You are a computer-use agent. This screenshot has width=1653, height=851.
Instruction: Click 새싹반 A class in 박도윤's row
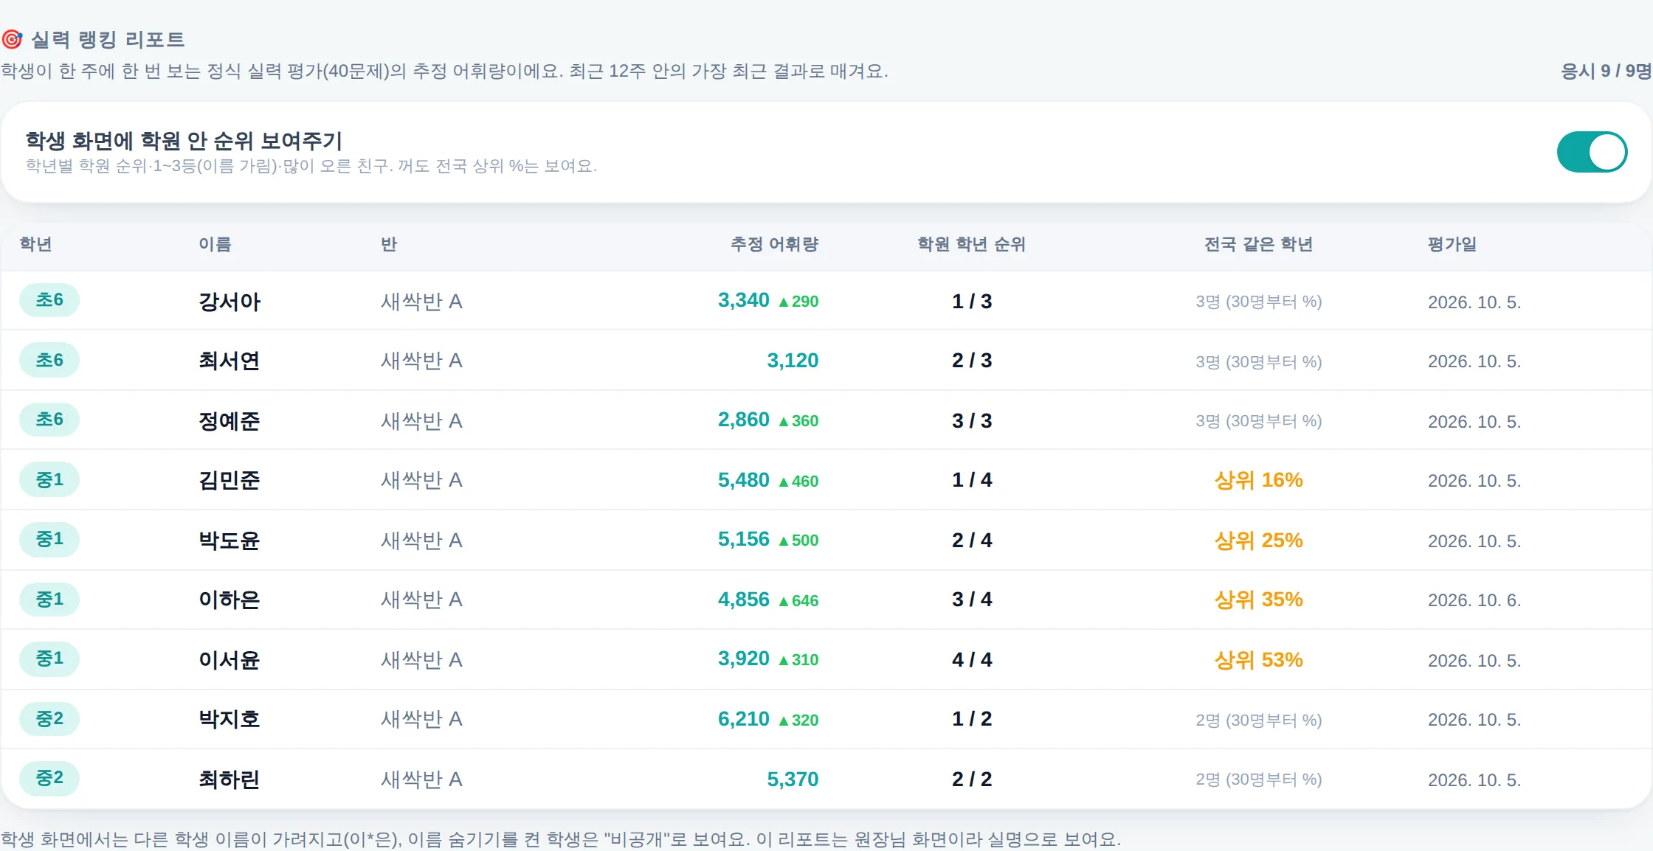[421, 541]
